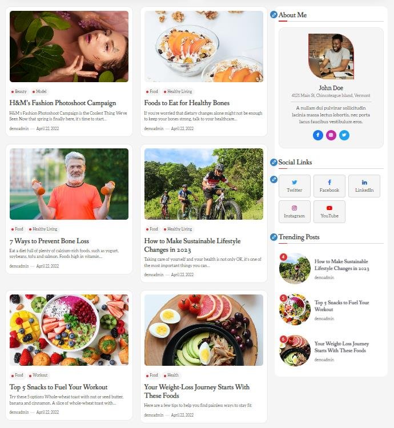This screenshot has width=394, height=428.
Task: Open John Doe's Instagram round icon
Action: coord(331,135)
